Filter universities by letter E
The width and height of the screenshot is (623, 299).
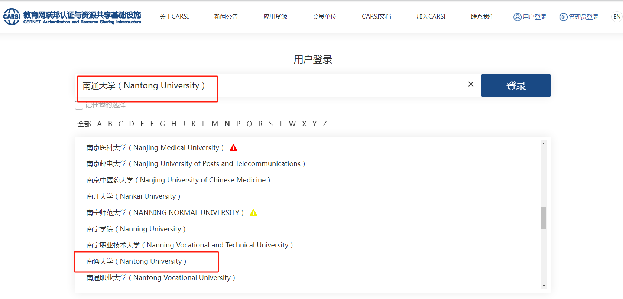click(x=142, y=124)
